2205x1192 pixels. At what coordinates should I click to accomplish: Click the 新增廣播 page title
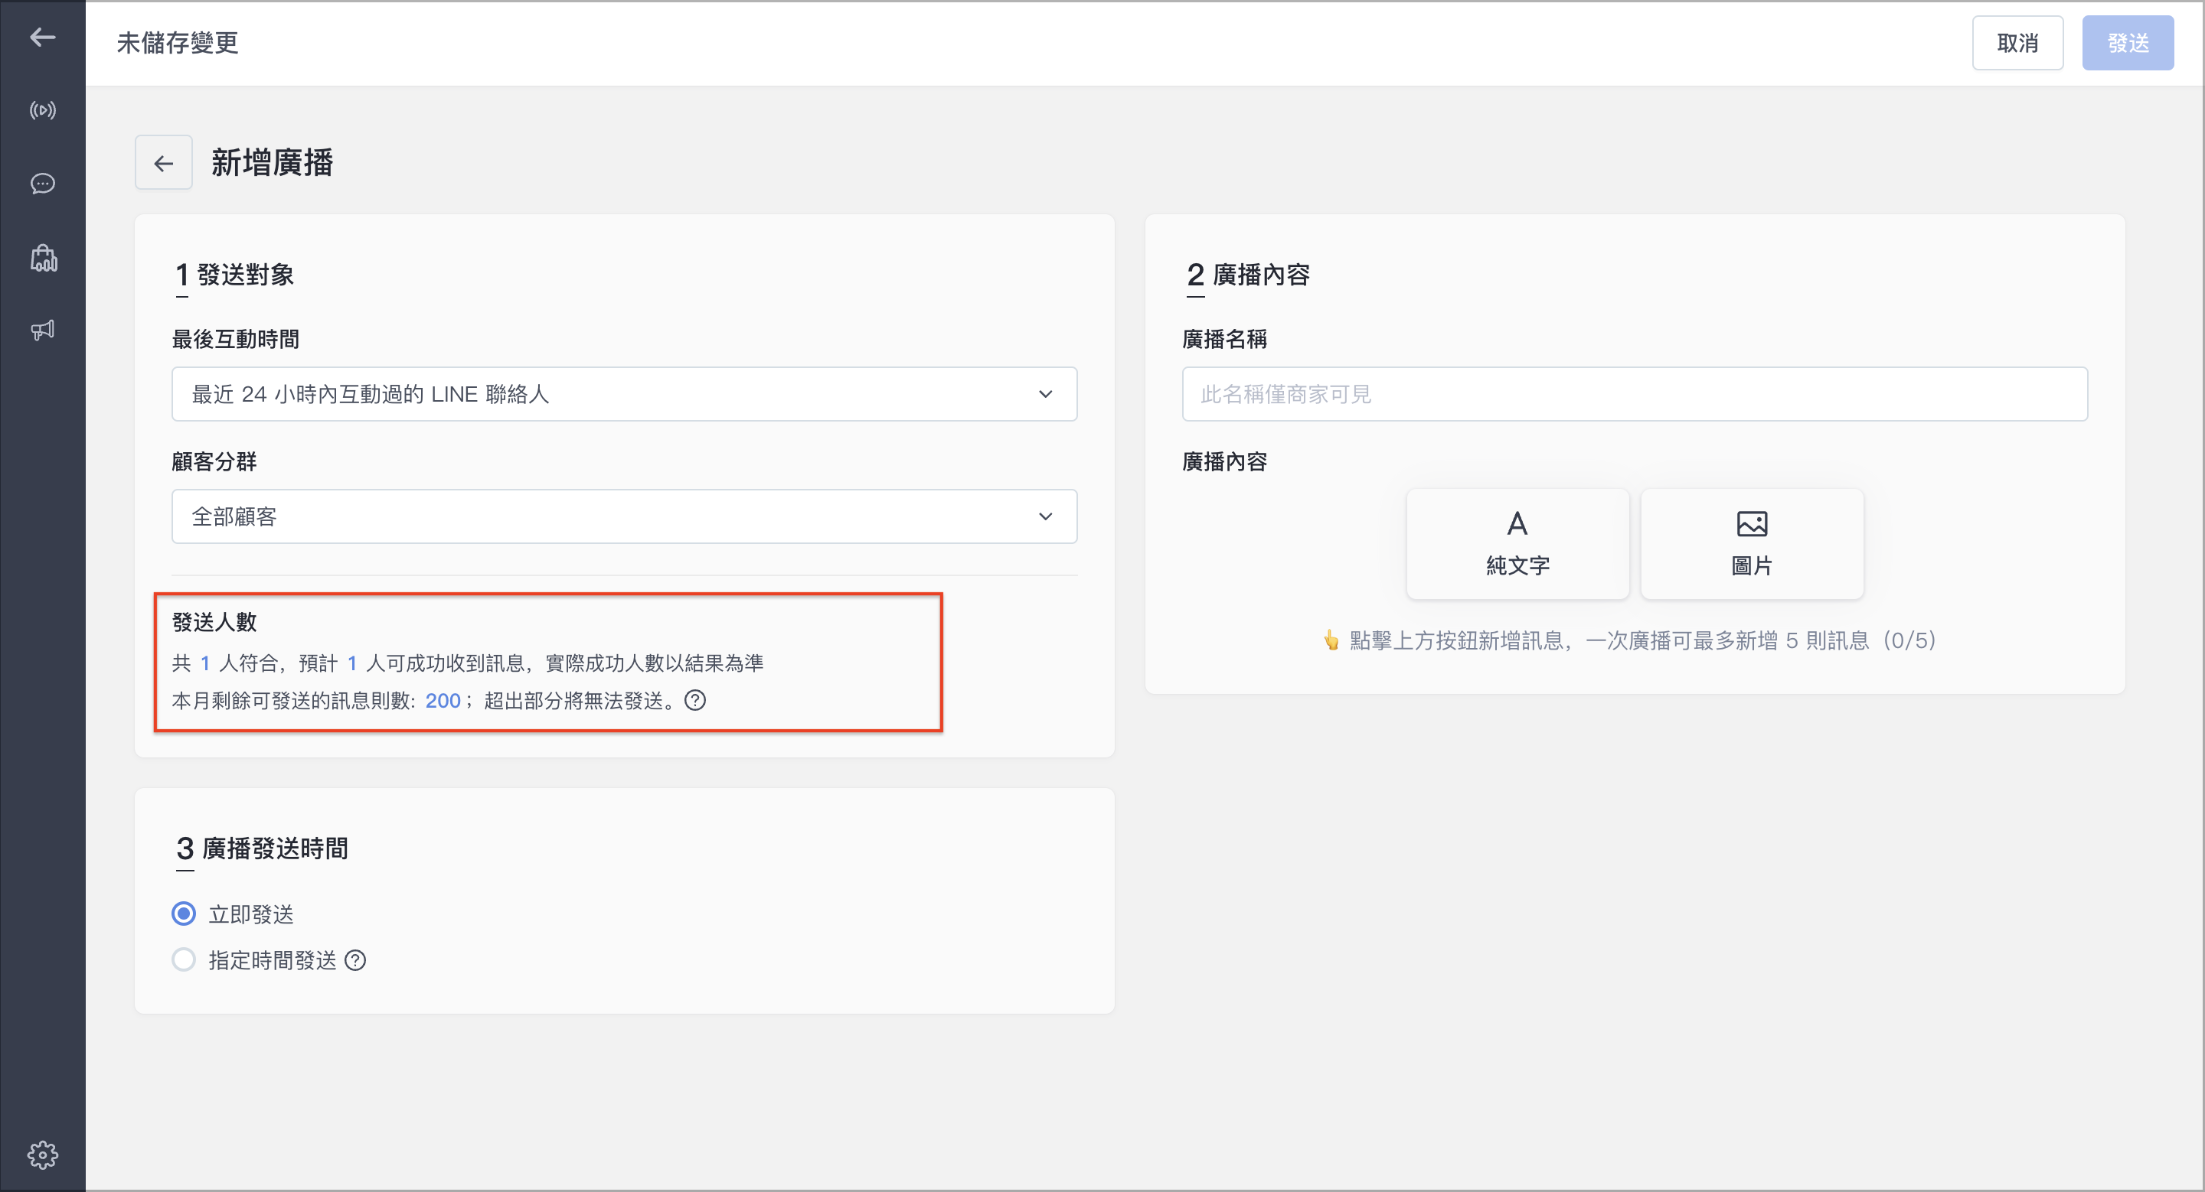(273, 162)
